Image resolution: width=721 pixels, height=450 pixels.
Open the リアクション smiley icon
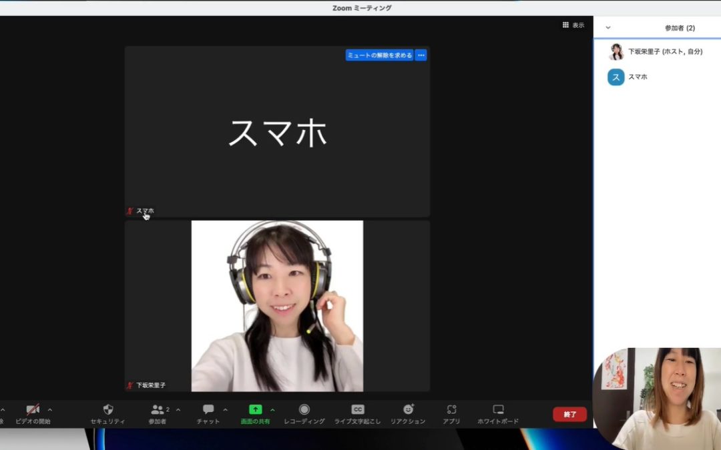coord(408,409)
